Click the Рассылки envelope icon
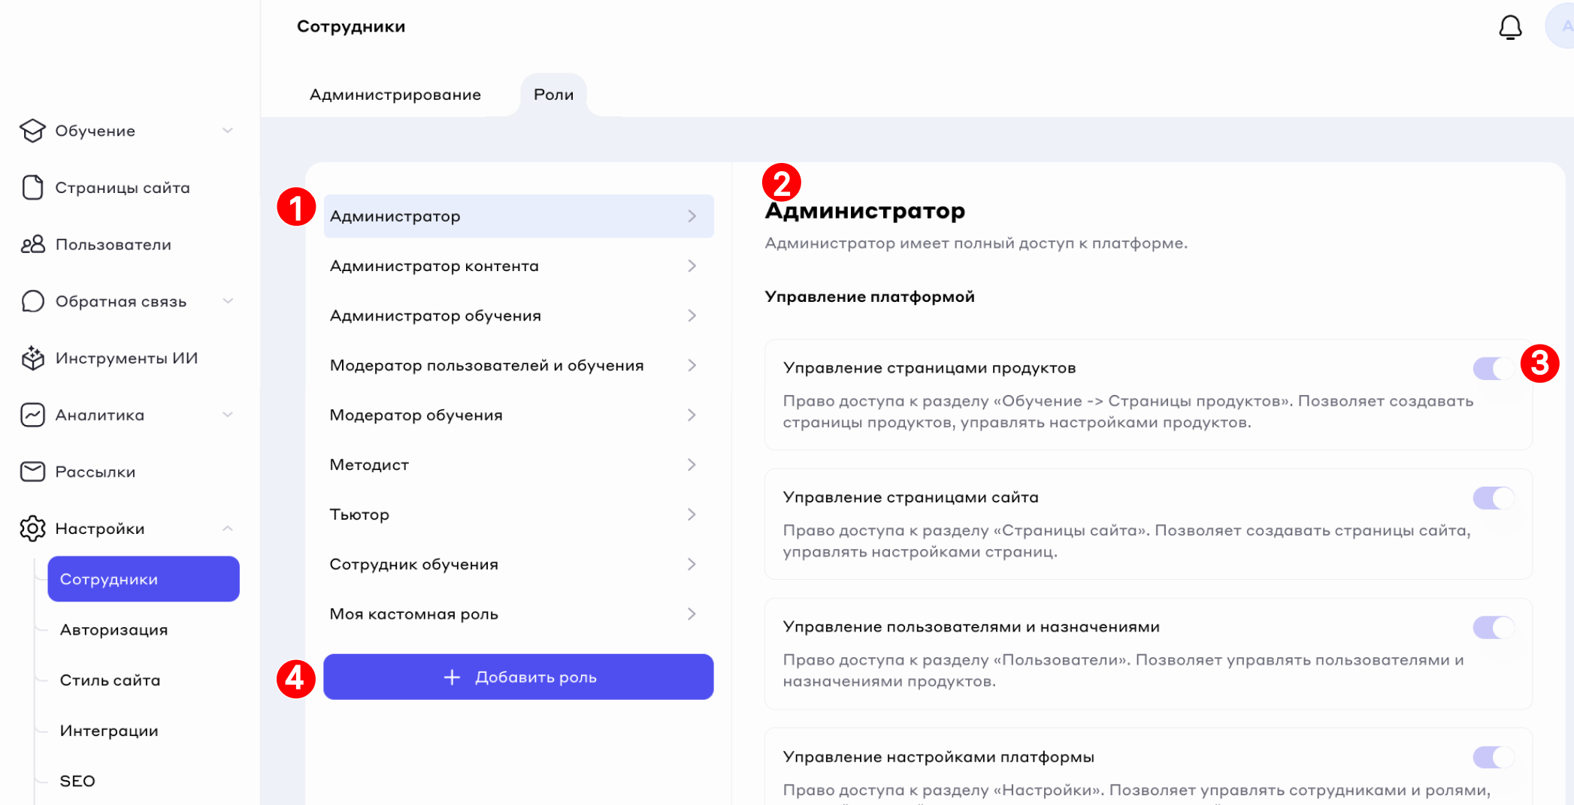The width and height of the screenshot is (1574, 805). [x=32, y=472]
